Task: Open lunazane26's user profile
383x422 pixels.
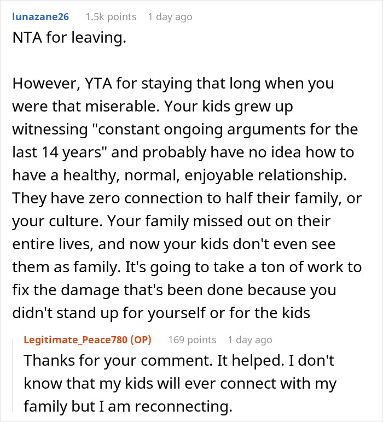Action: (40, 17)
